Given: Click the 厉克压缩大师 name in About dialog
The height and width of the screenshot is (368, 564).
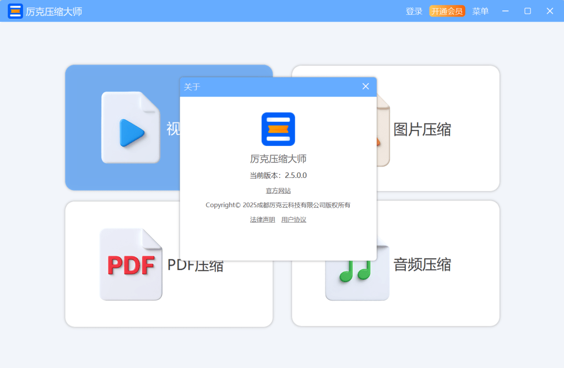Looking at the screenshot, I should coord(278,159).
